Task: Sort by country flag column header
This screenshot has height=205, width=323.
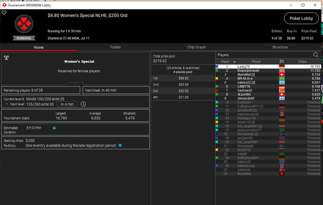Action: 281,62
